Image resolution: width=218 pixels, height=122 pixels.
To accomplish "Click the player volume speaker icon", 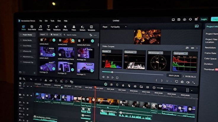I will (x=188, y=82).
